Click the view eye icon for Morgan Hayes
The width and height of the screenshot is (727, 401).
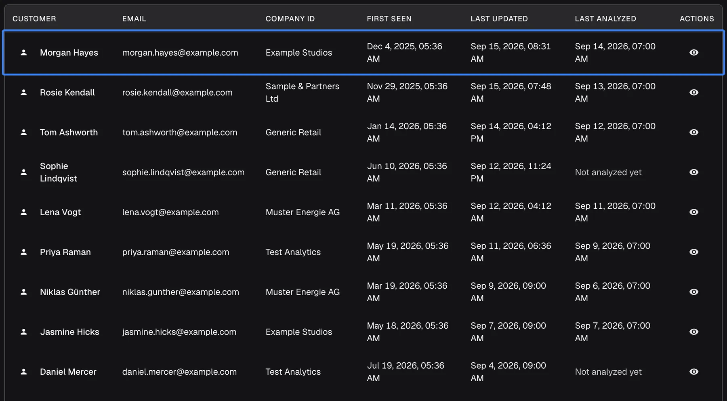[x=694, y=52]
